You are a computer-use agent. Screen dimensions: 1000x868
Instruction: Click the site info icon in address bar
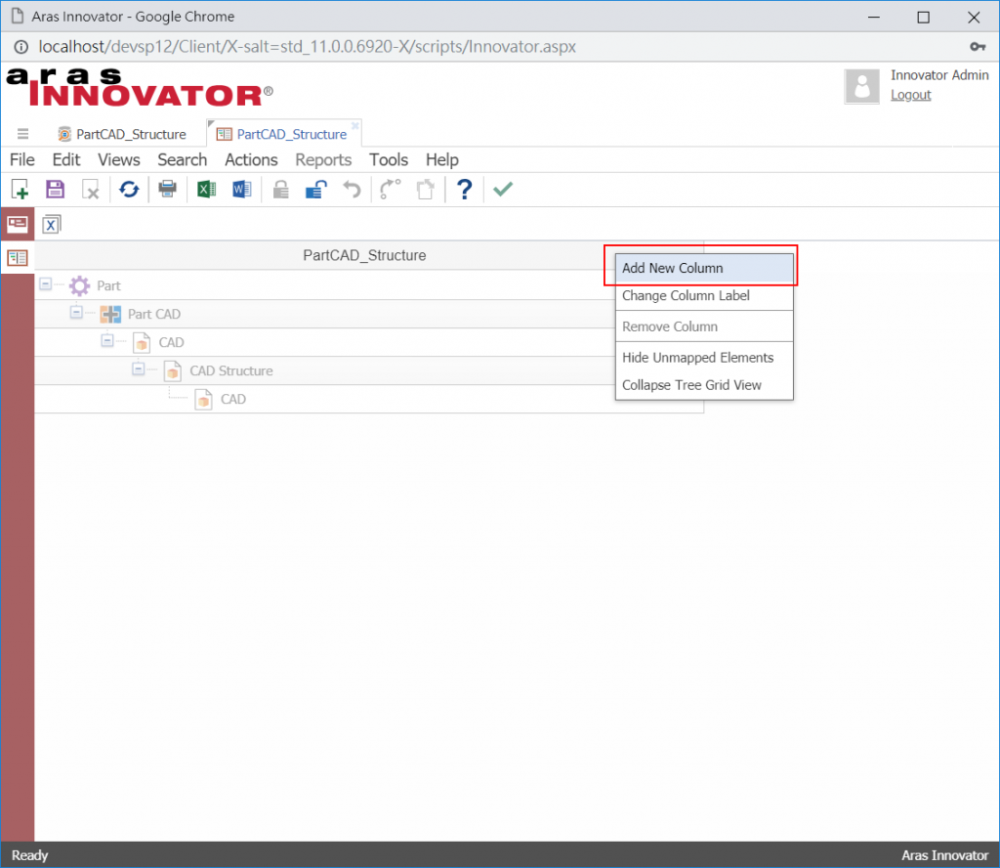click(x=21, y=47)
